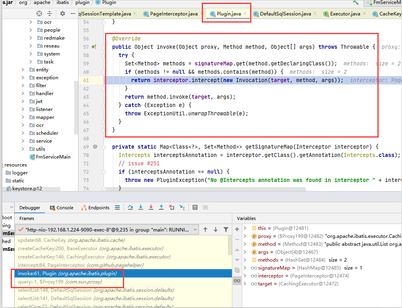Viewport: 402px width, 308px height.
Task: Click the Run to Cursor icon
Action: pos(182,207)
